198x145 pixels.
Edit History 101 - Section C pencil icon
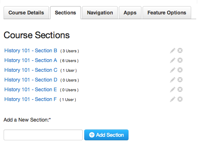click(172, 70)
